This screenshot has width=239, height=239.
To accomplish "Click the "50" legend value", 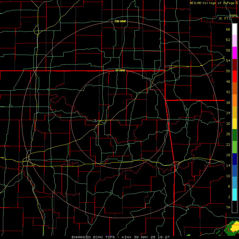I will [x=228, y=71].
